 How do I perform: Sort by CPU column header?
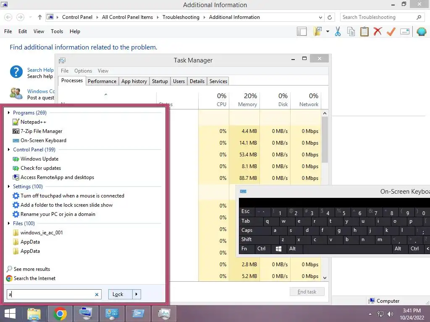point(214,100)
